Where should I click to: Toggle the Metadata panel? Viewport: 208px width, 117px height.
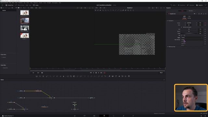[x=190, y=5]
